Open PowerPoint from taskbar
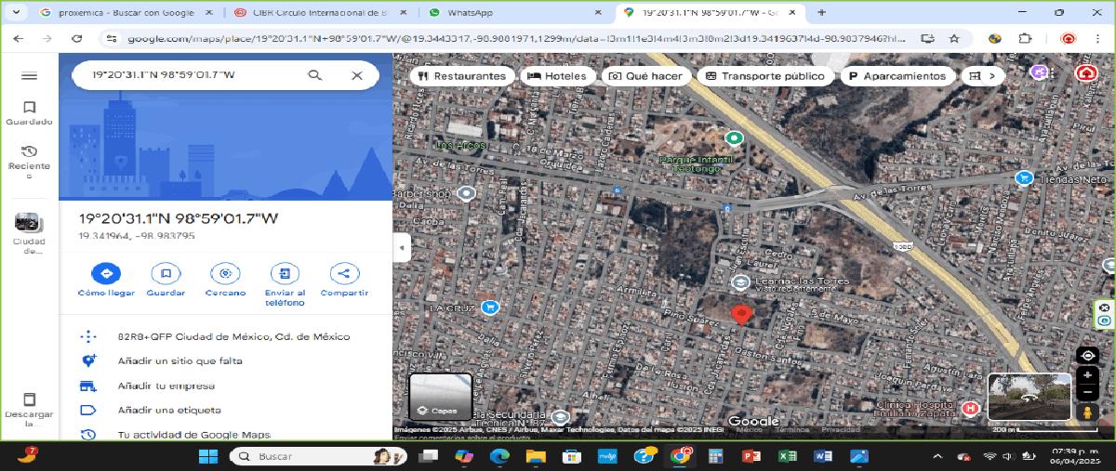Image resolution: width=1116 pixels, height=471 pixels. click(751, 456)
